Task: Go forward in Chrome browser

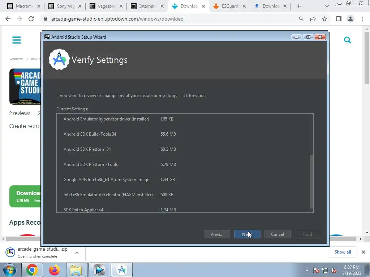Action: click(x=20, y=19)
